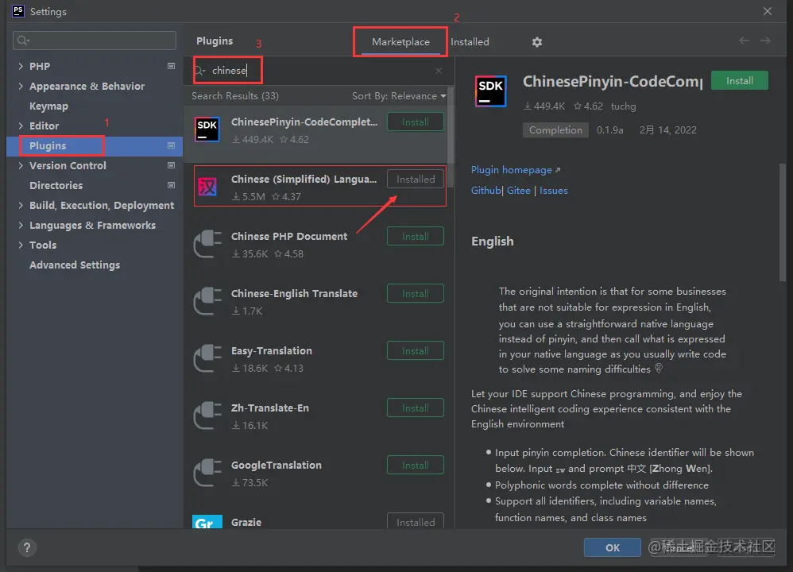Image resolution: width=793 pixels, height=572 pixels.
Task: Open the Sort By: Relevance dropdown
Action: click(x=399, y=96)
